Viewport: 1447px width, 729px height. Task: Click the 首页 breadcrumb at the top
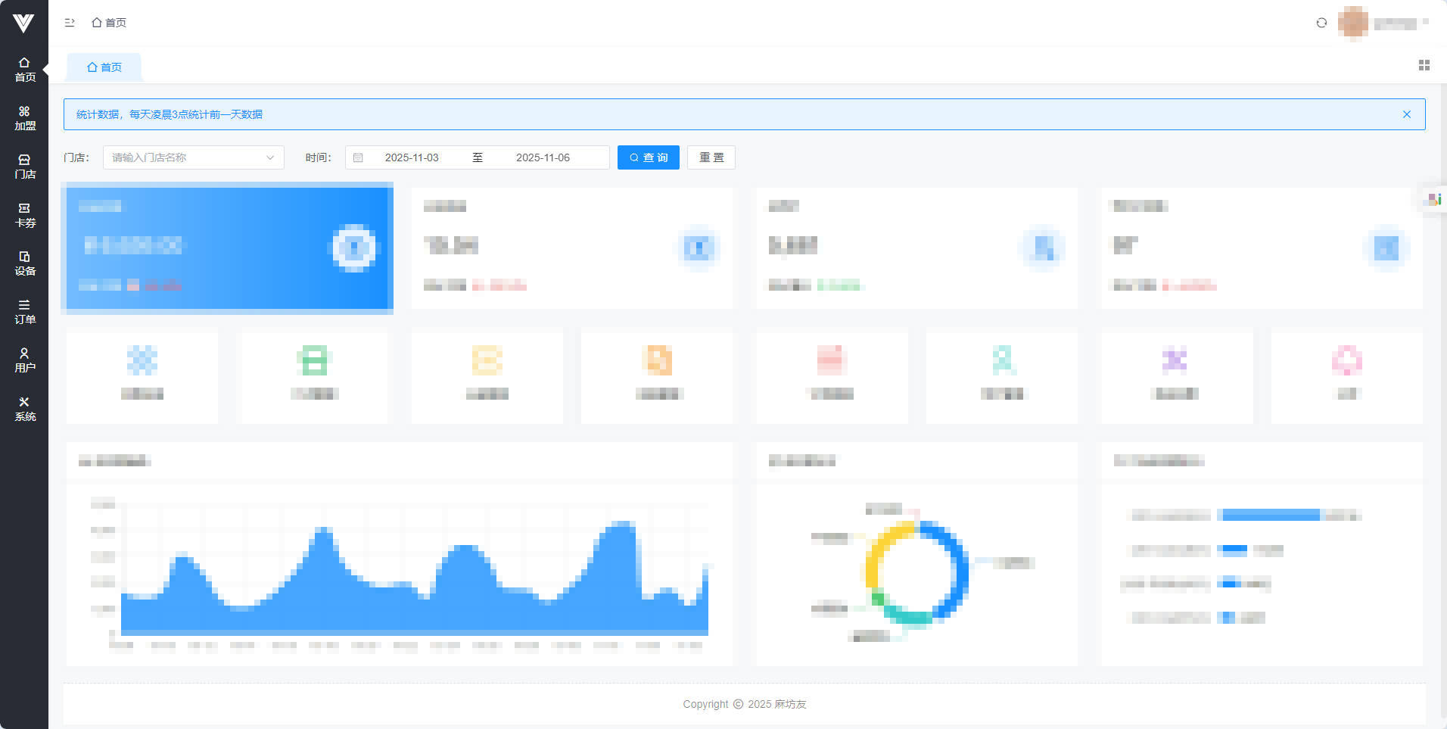[109, 23]
